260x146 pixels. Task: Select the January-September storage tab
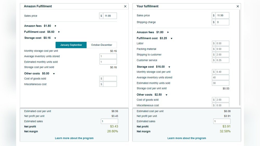pos(71,45)
